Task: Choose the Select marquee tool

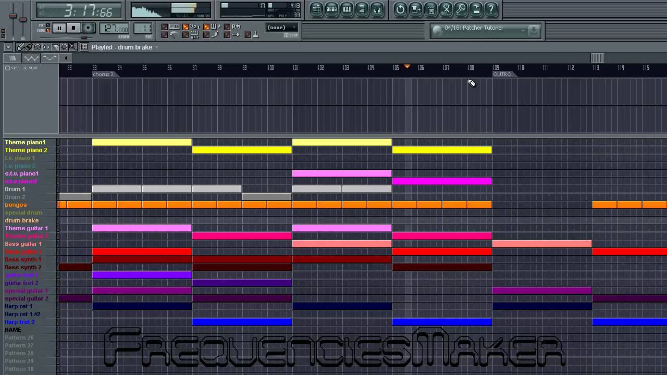Action: 64,47
